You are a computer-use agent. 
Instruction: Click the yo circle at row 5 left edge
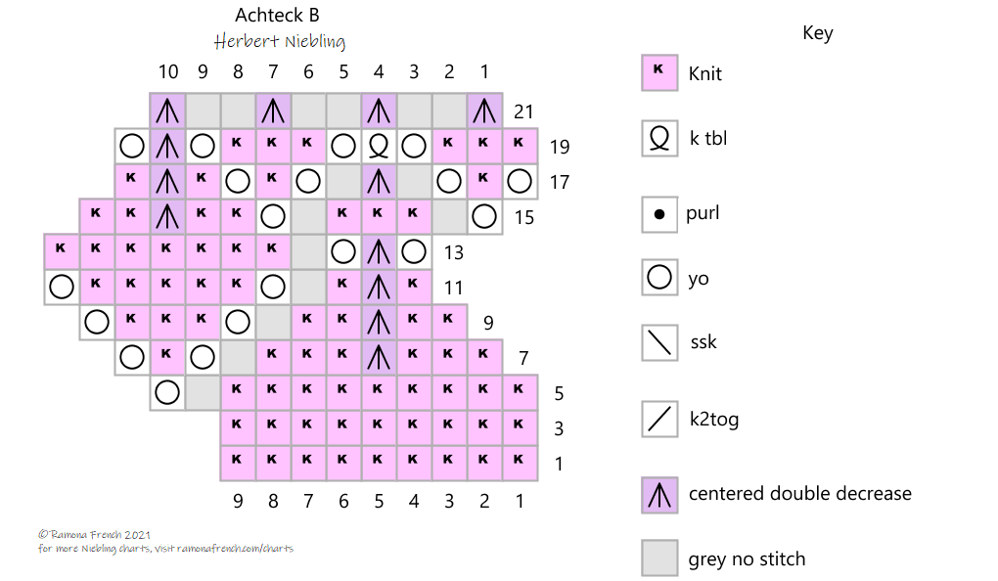point(167,393)
